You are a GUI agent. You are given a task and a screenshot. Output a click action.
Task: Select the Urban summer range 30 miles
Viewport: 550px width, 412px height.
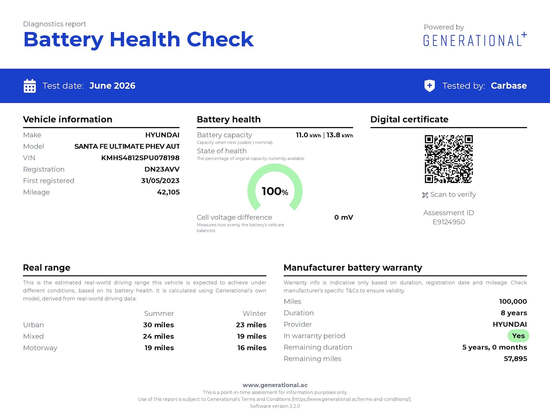(159, 325)
